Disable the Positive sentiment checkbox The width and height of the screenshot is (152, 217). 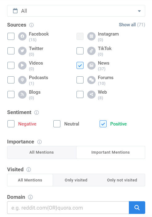pyautogui.click(x=103, y=124)
